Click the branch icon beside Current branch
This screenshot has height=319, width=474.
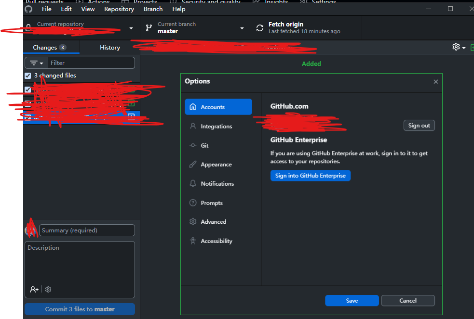coord(149,28)
